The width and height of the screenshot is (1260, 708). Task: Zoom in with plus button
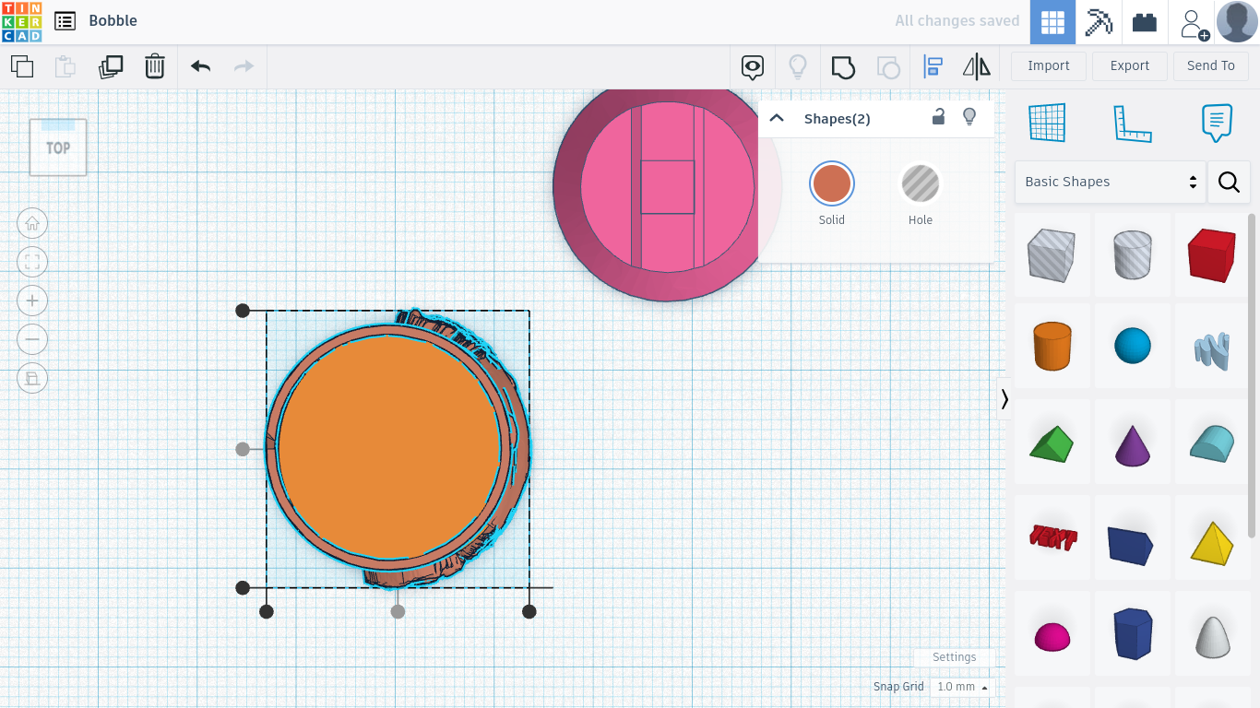point(32,301)
